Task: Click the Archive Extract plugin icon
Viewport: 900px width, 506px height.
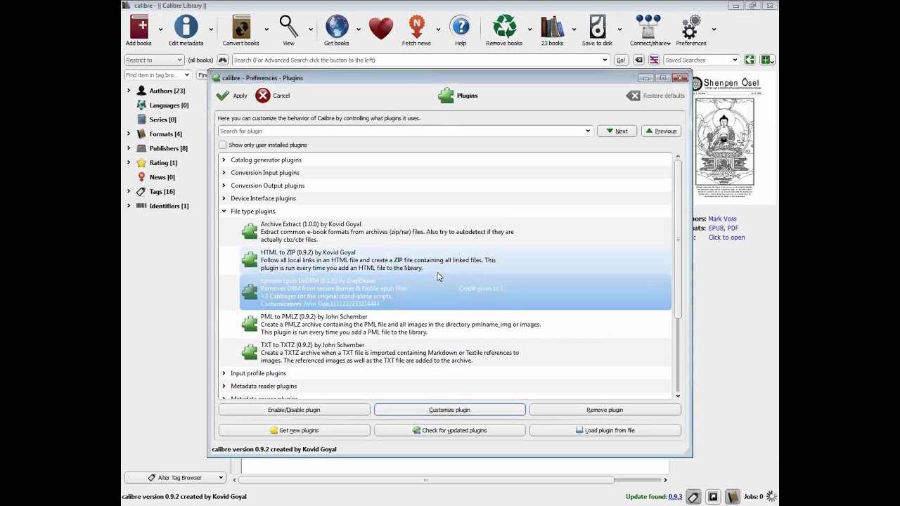Action: (250, 231)
